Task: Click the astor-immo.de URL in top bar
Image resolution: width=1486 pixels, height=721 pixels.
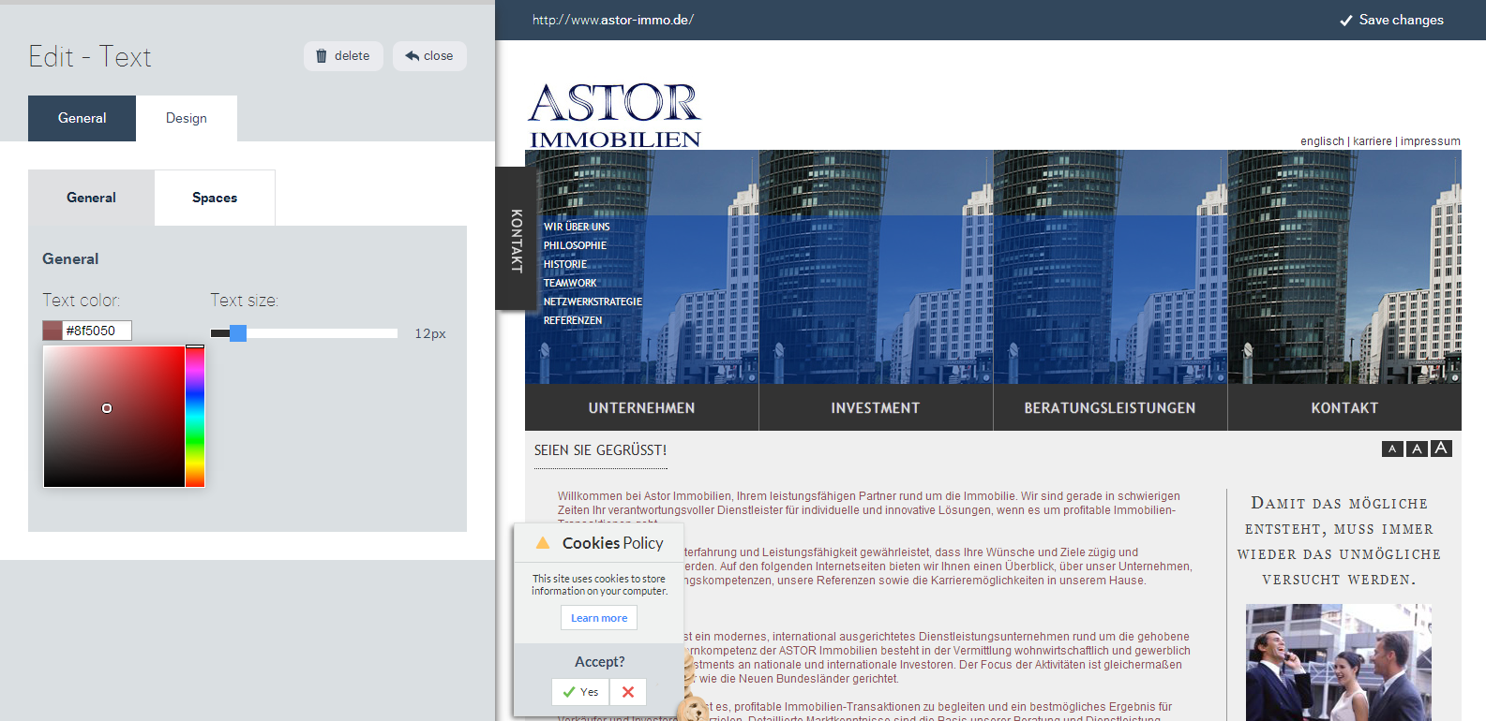Action: (x=613, y=20)
